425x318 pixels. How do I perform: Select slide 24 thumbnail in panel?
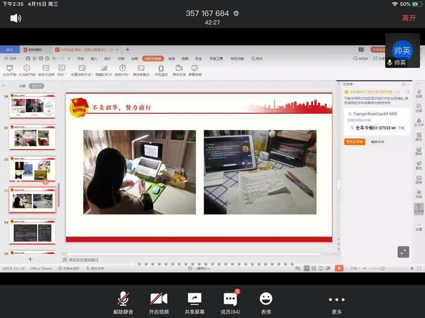click(x=33, y=233)
